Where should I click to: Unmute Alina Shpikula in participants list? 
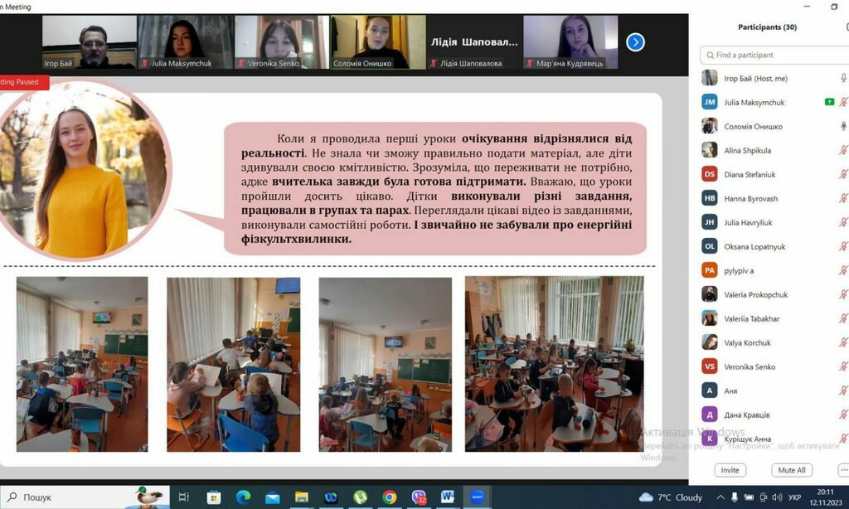(843, 150)
